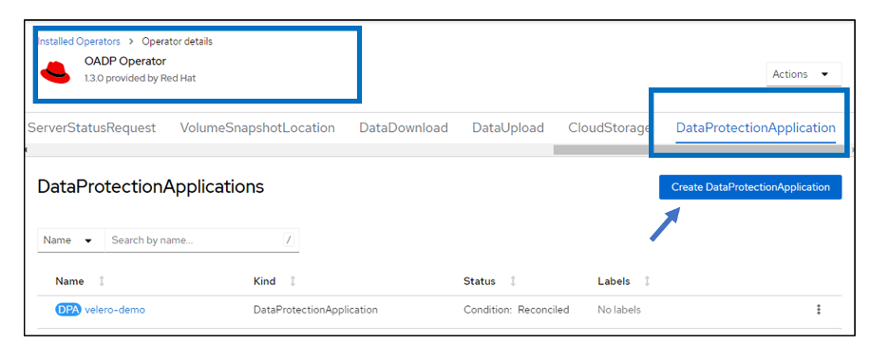Sort by the Labels column arrows
Viewport: 889px width, 363px height.
click(x=647, y=281)
